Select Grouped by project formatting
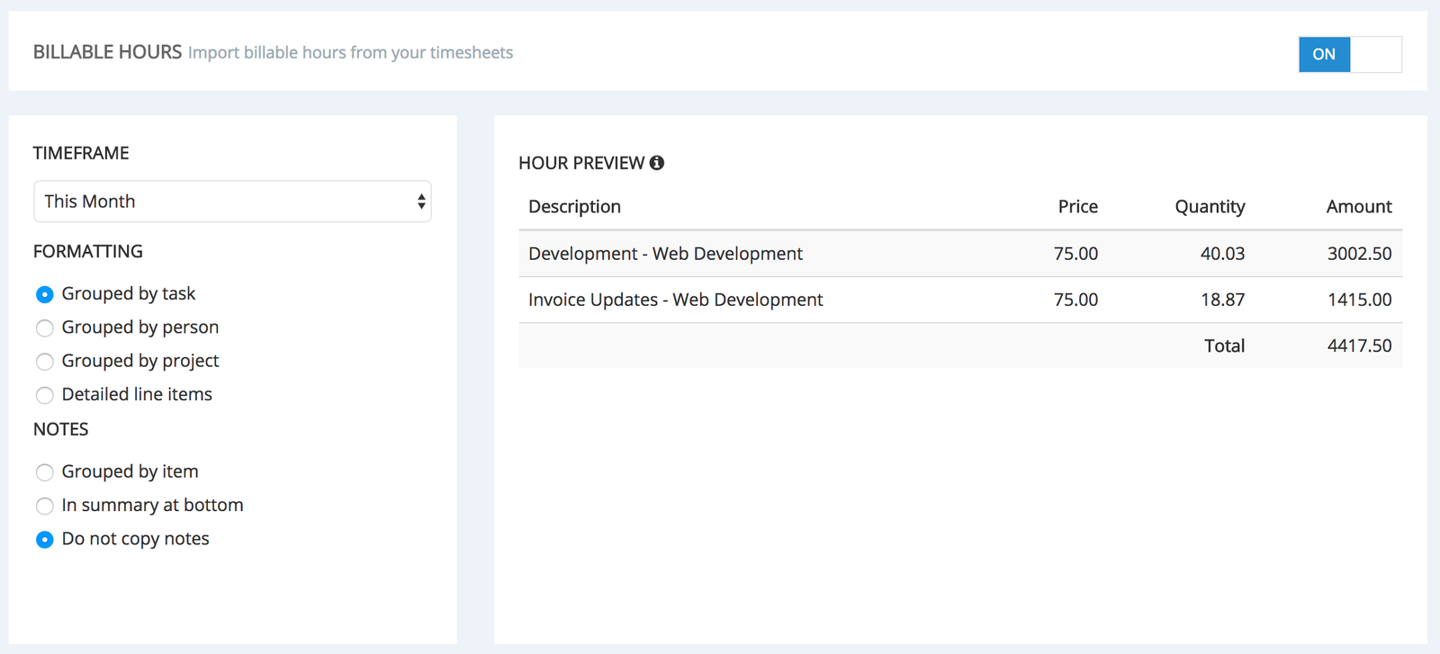Screen dimensions: 1440x654 tap(44, 362)
